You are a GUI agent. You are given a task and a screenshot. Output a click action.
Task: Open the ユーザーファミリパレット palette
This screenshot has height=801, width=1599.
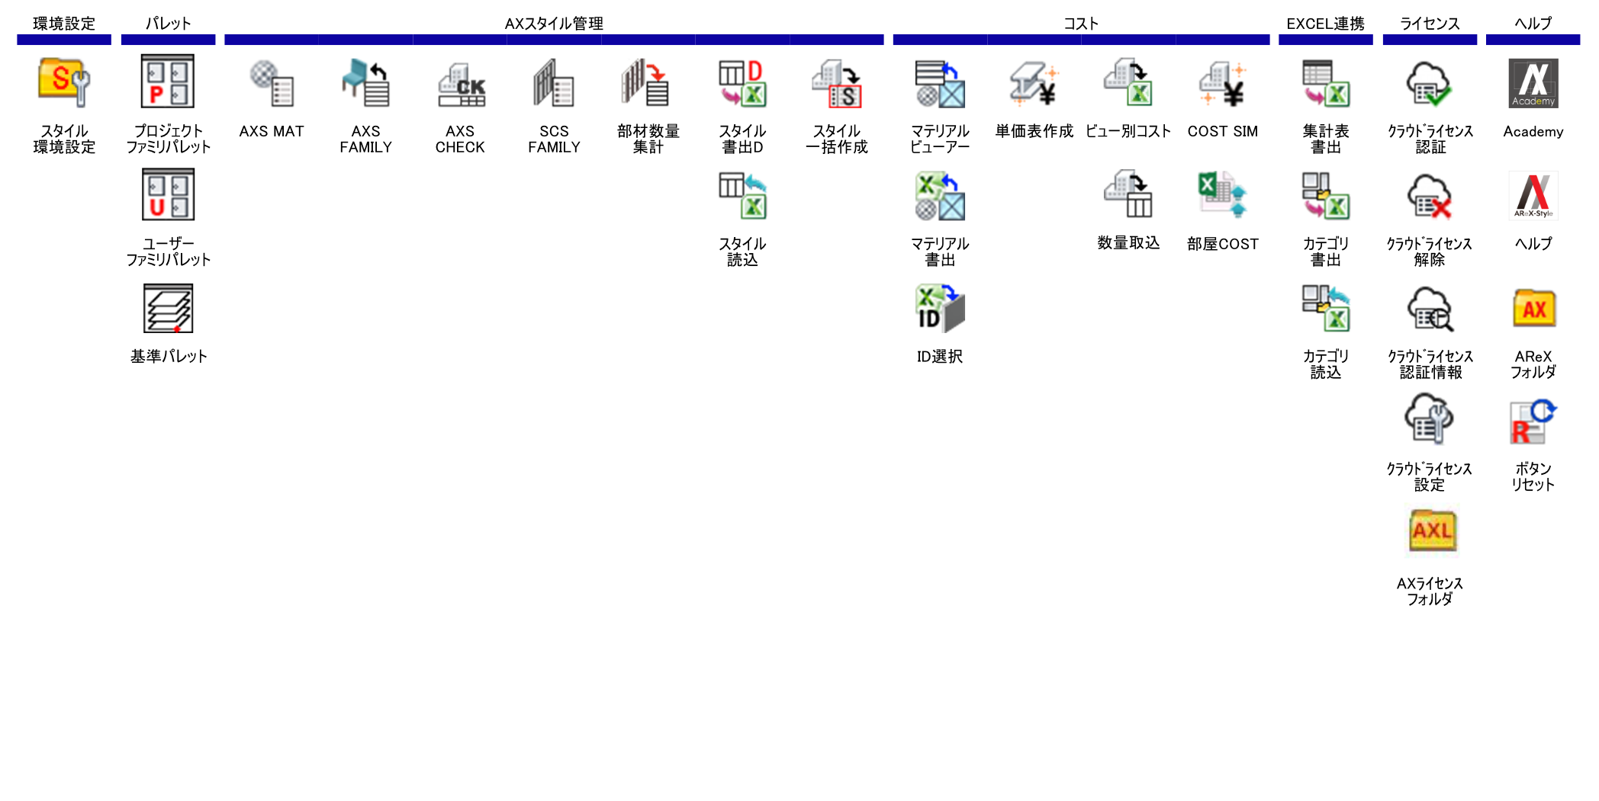point(168,196)
